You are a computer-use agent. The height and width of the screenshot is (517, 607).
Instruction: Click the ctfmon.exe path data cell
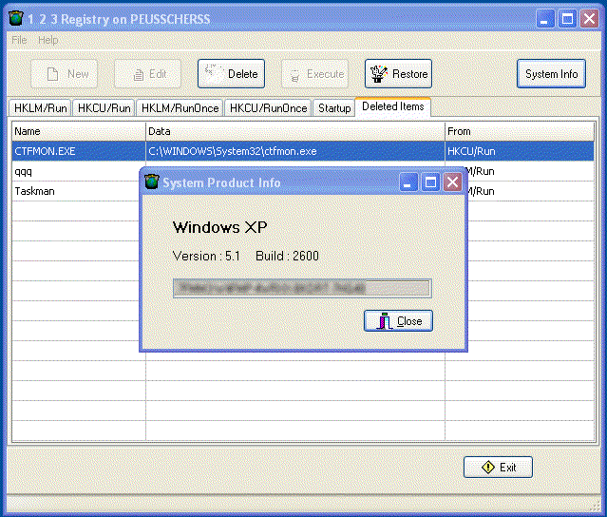point(295,151)
